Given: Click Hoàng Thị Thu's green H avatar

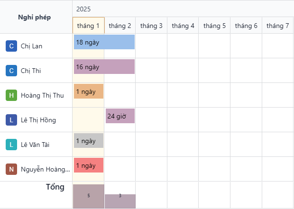Looking at the screenshot, I should [11, 95].
